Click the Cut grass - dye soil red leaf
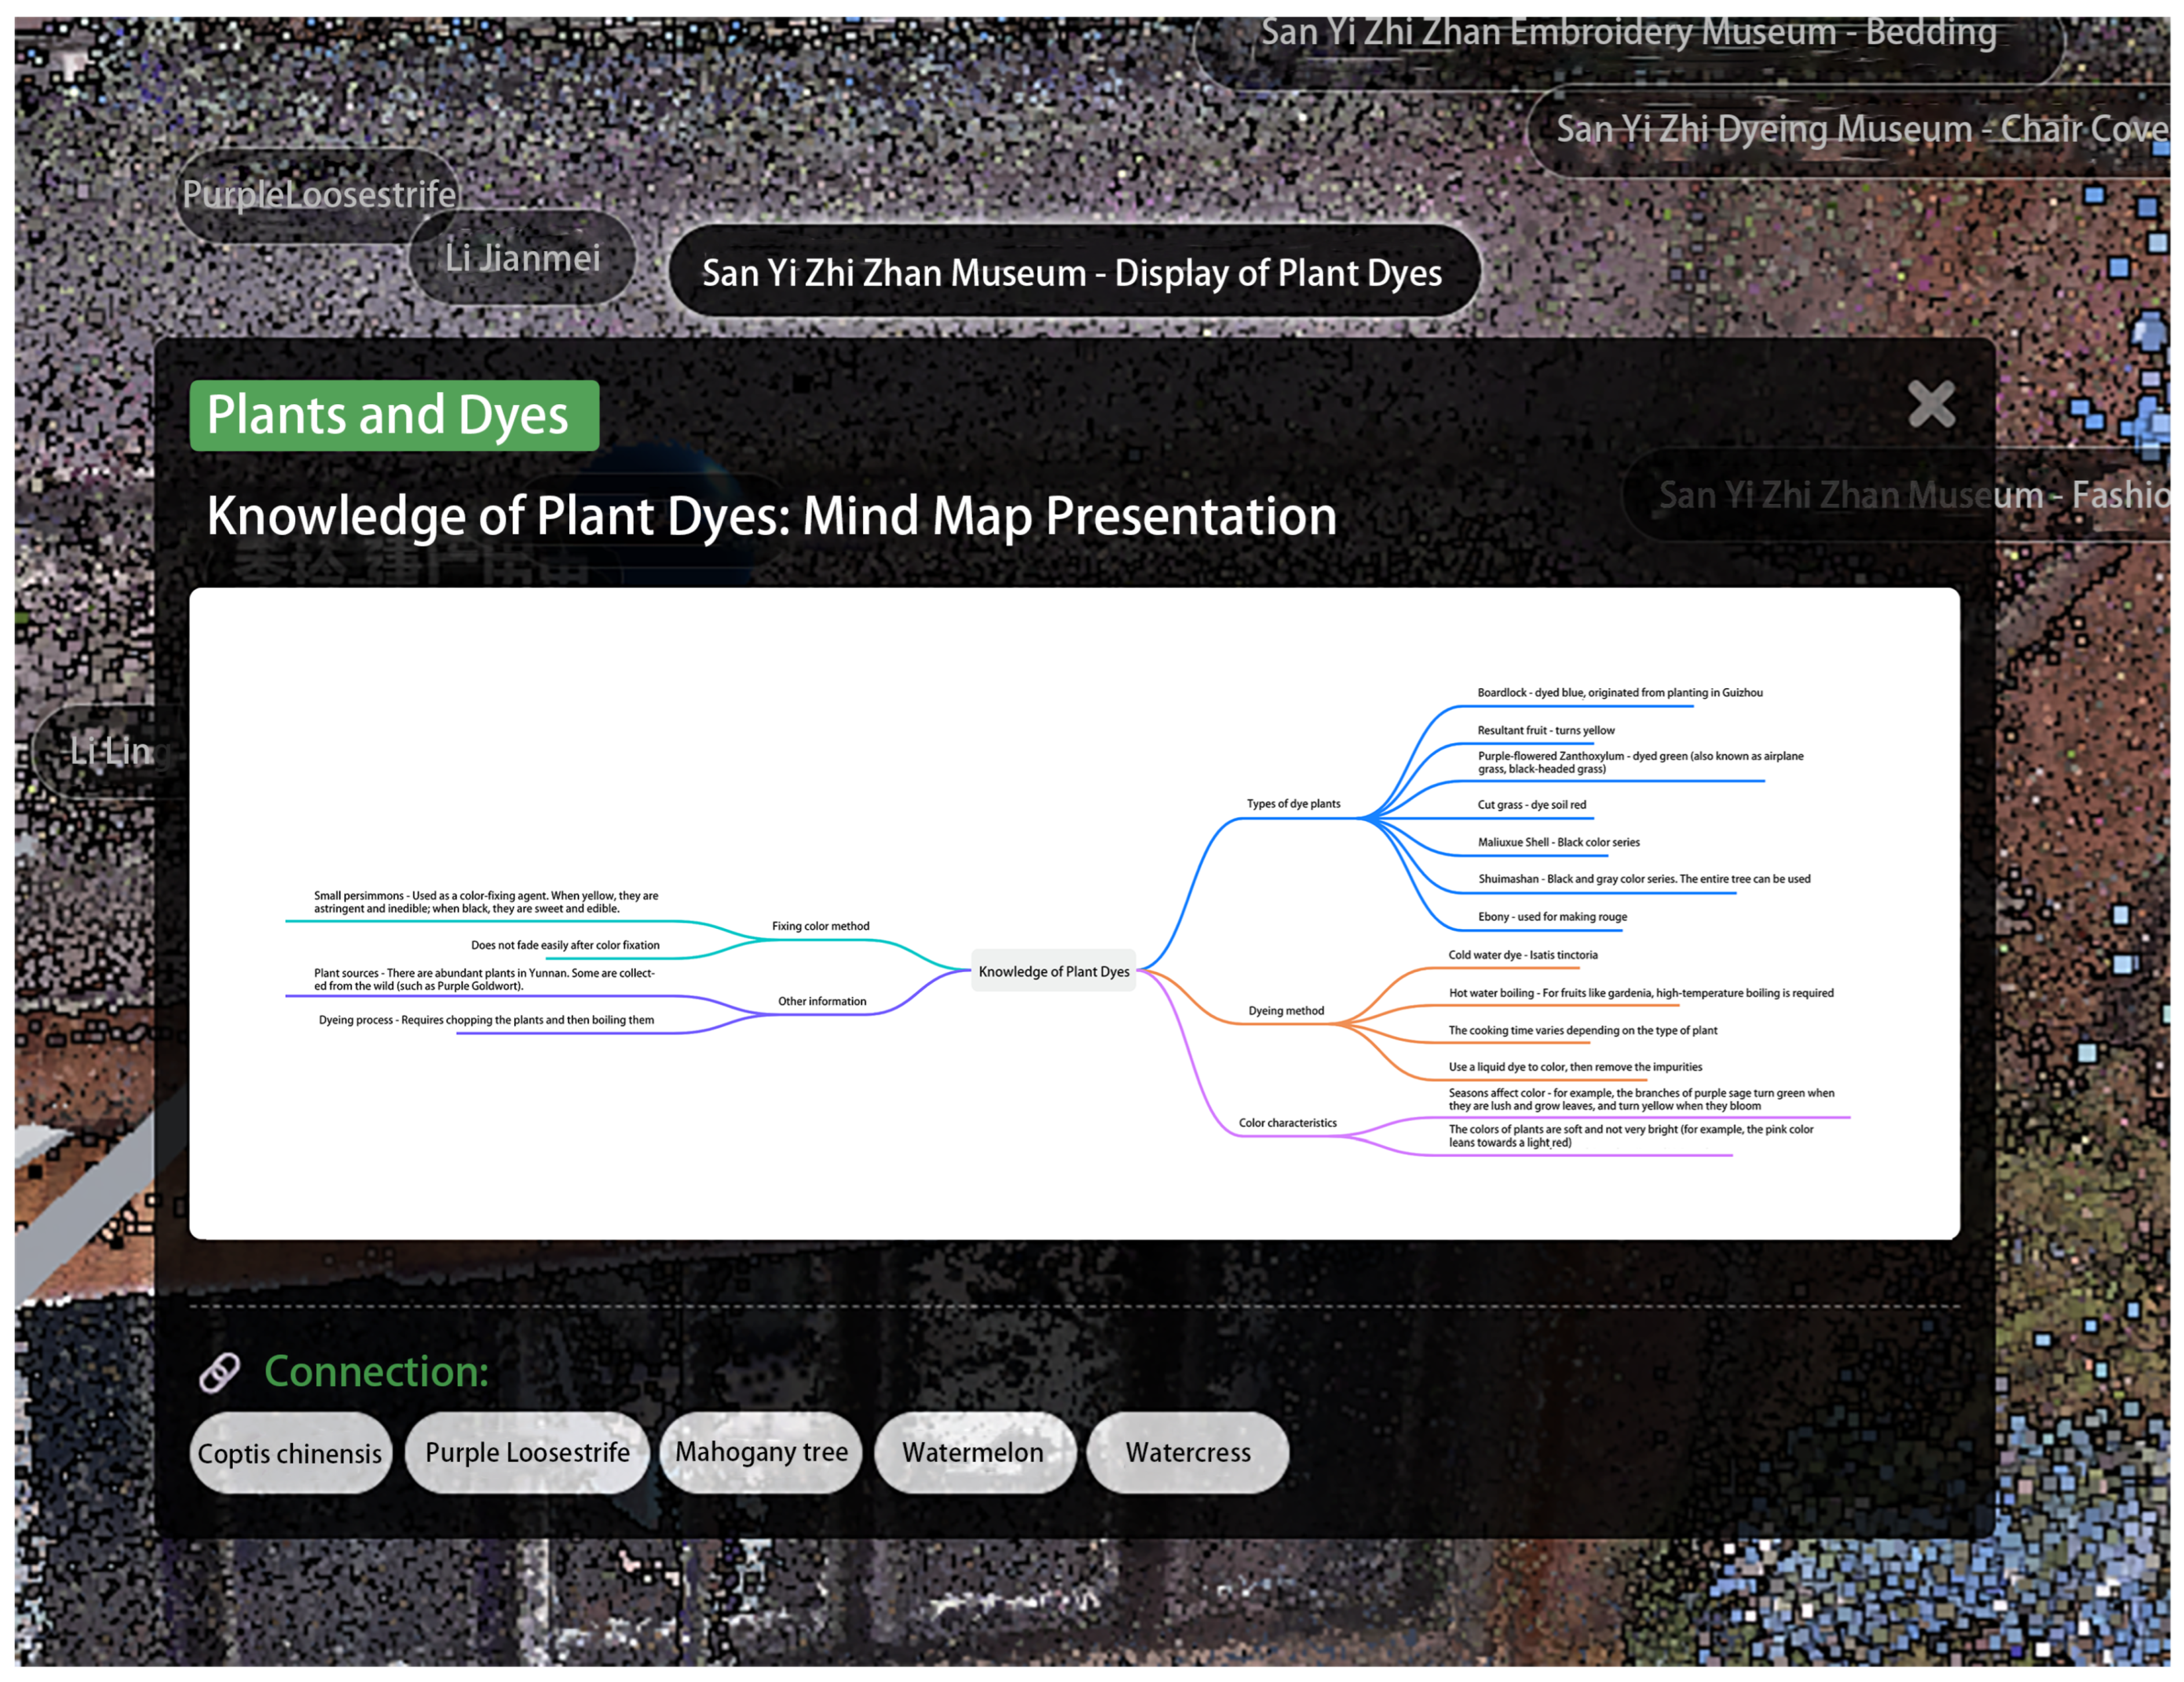Viewport: 2184px width, 1682px height. point(1532,805)
